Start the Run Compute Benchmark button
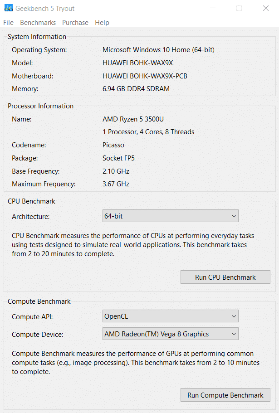 (x=225, y=395)
